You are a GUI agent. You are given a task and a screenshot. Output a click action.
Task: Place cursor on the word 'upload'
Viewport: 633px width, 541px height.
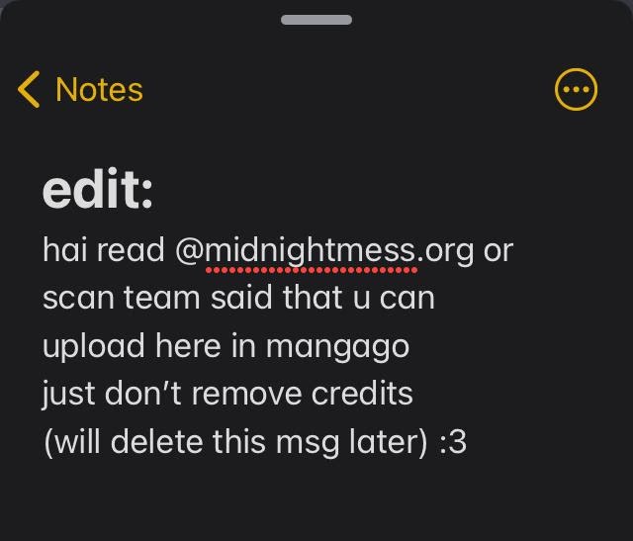tap(94, 347)
